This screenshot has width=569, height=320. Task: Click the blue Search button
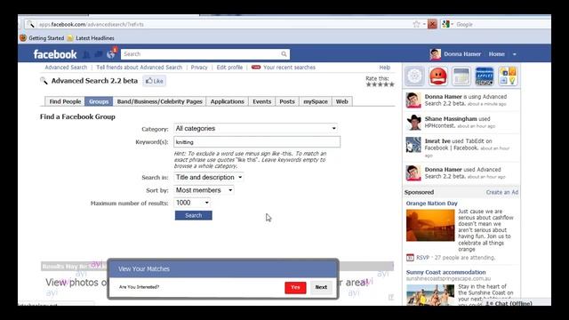[194, 215]
